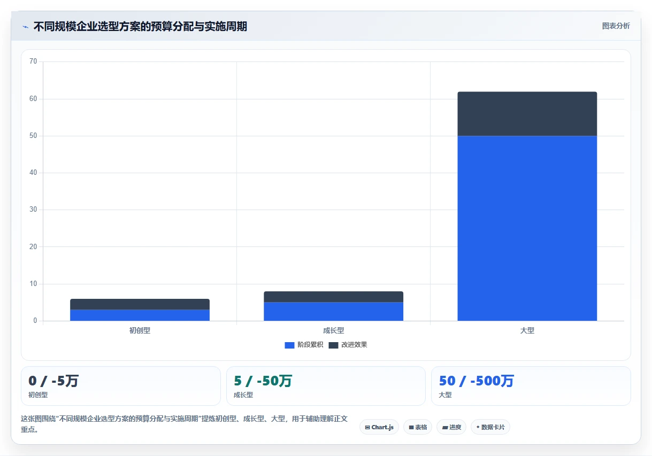Click the 初创型 axis label
The width and height of the screenshot is (652, 456).
[140, 330]
